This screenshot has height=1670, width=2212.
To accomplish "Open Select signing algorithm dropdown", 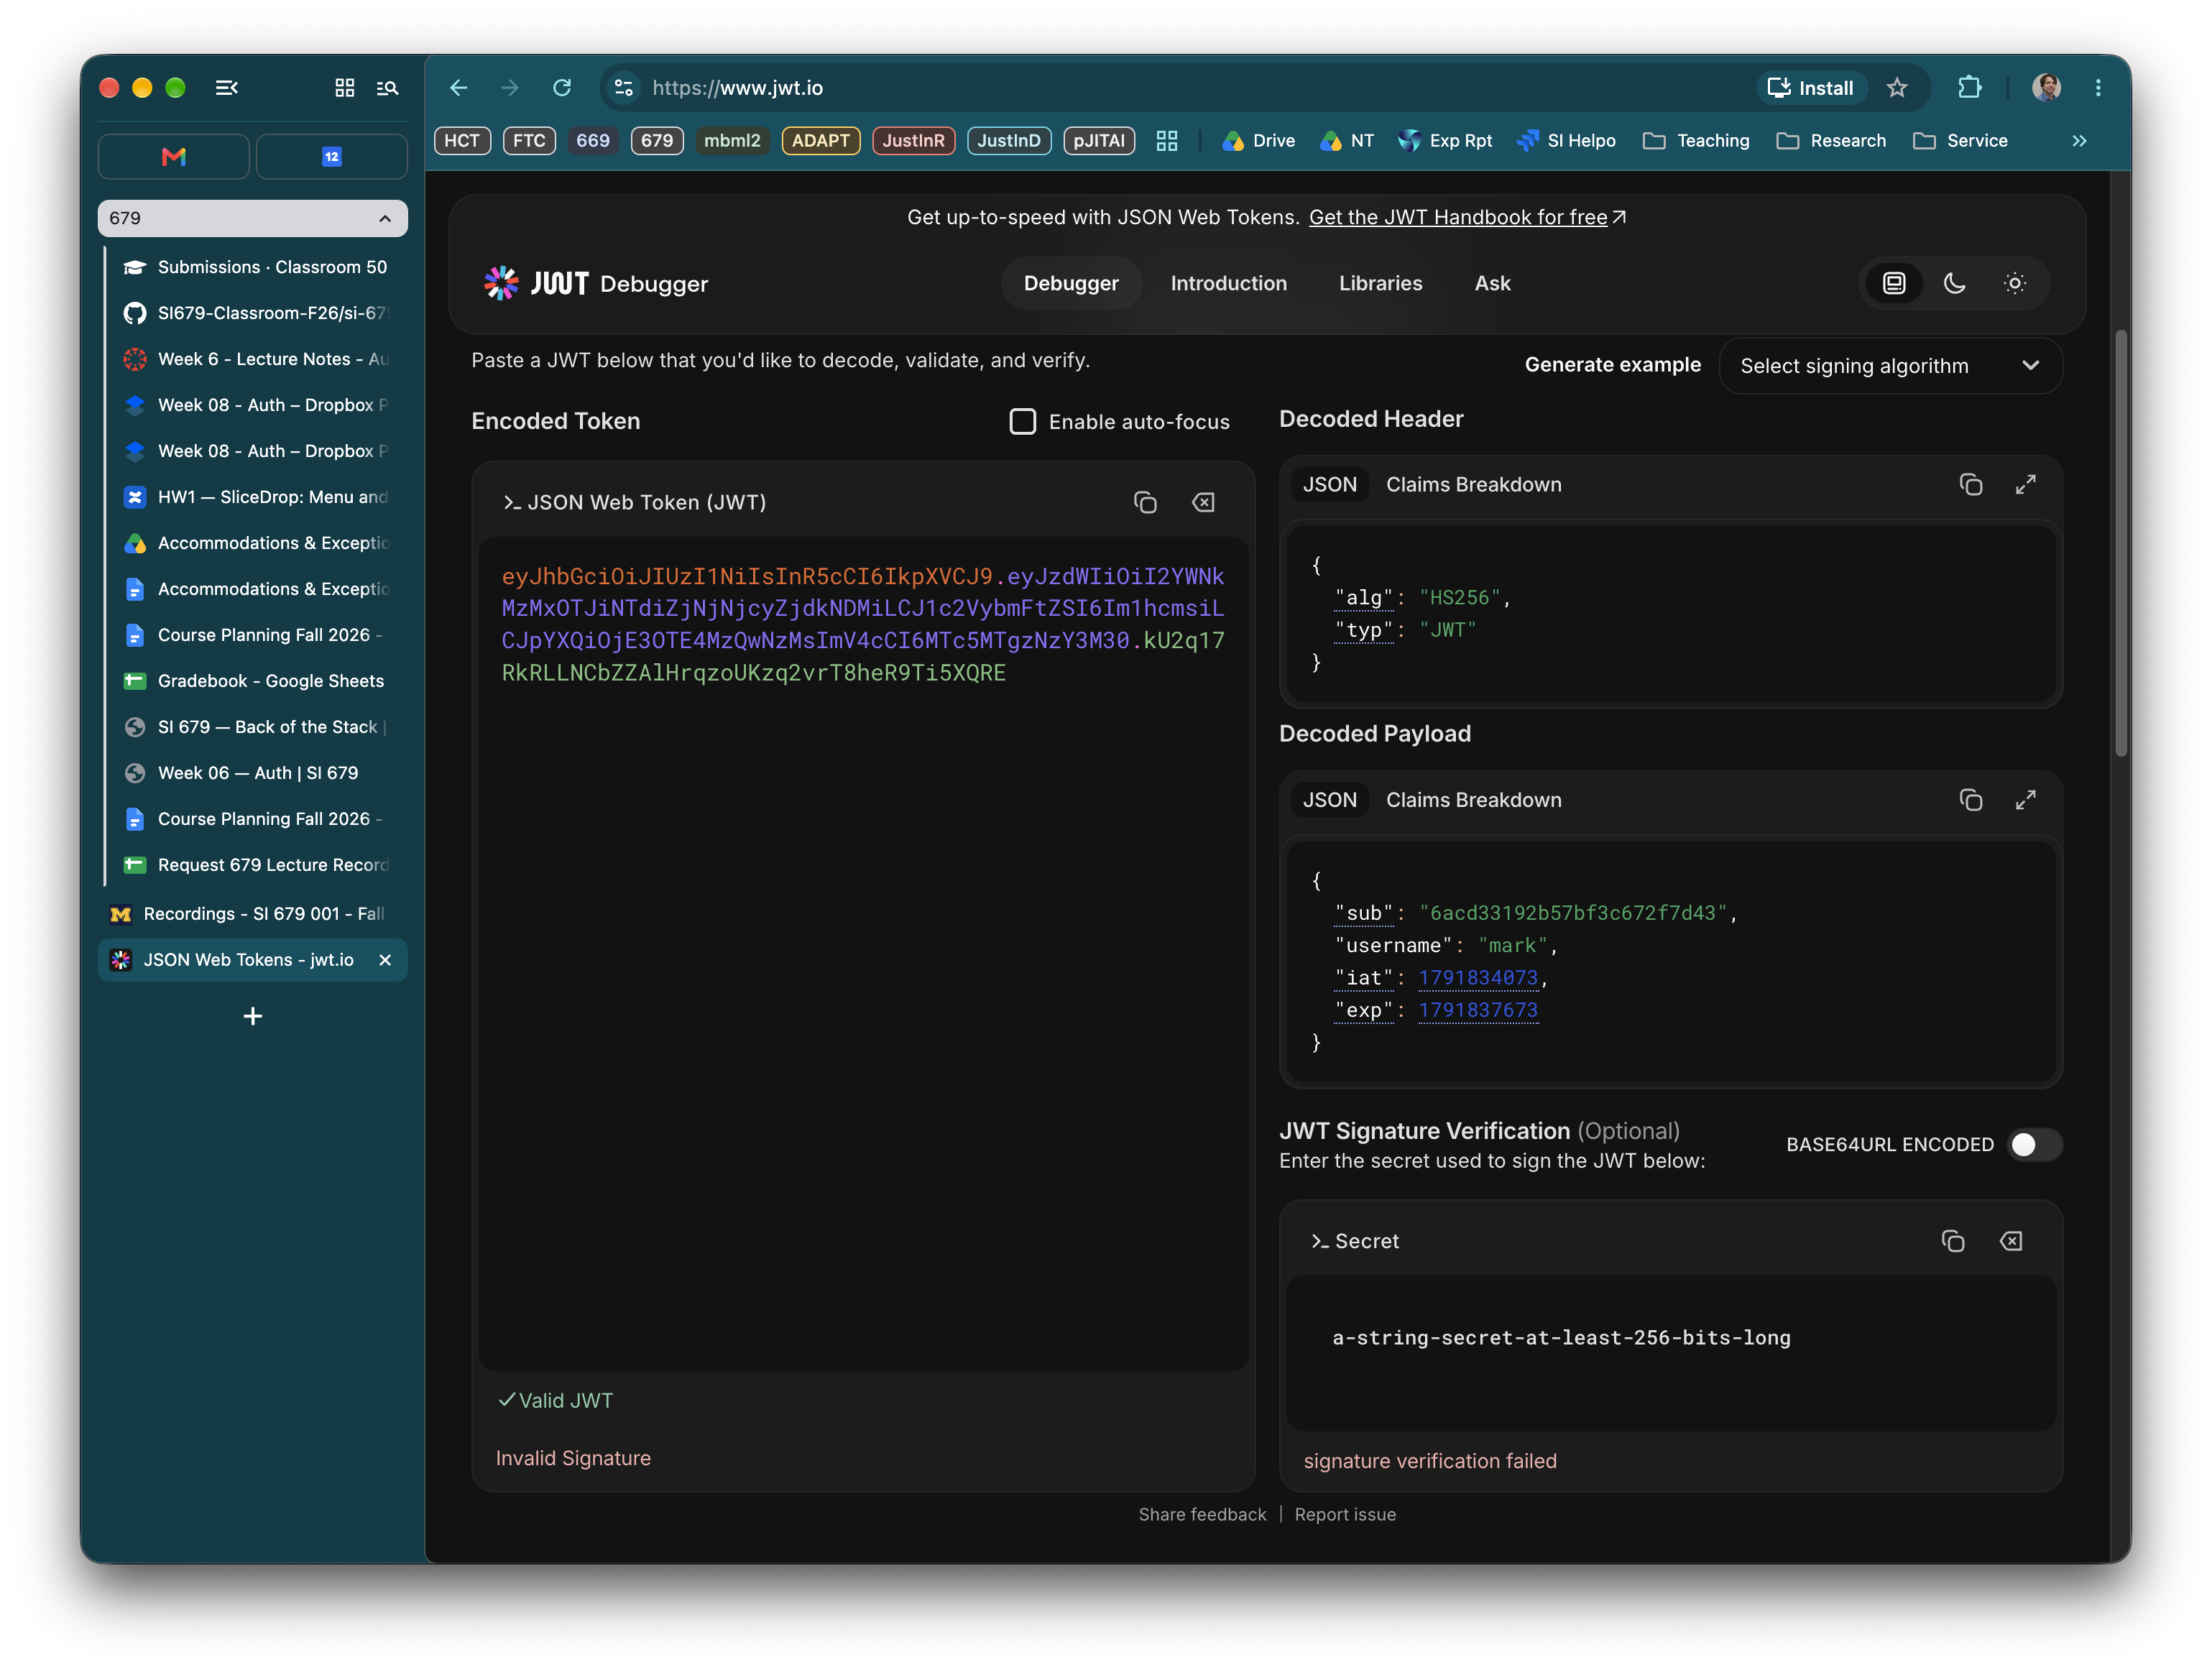I will (1889, 366).
